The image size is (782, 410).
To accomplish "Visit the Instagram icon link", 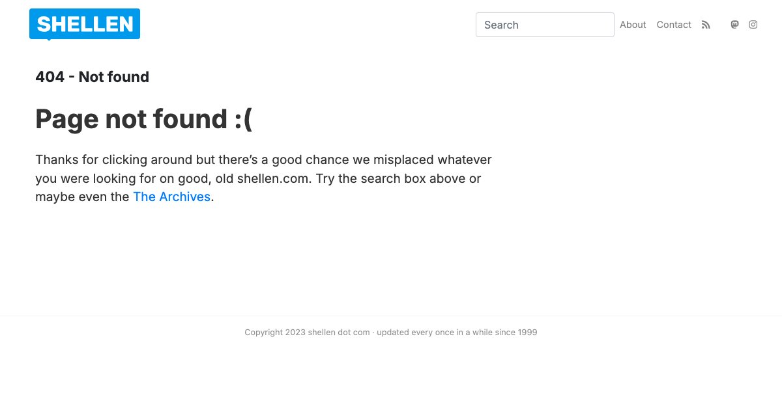I will [x=753, y=25].
